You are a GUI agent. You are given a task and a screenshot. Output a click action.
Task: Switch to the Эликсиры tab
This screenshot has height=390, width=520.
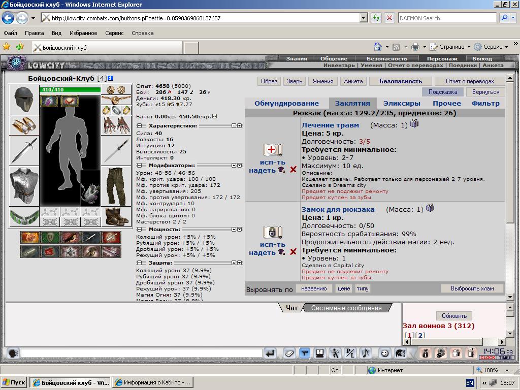(x=402, y=104)
